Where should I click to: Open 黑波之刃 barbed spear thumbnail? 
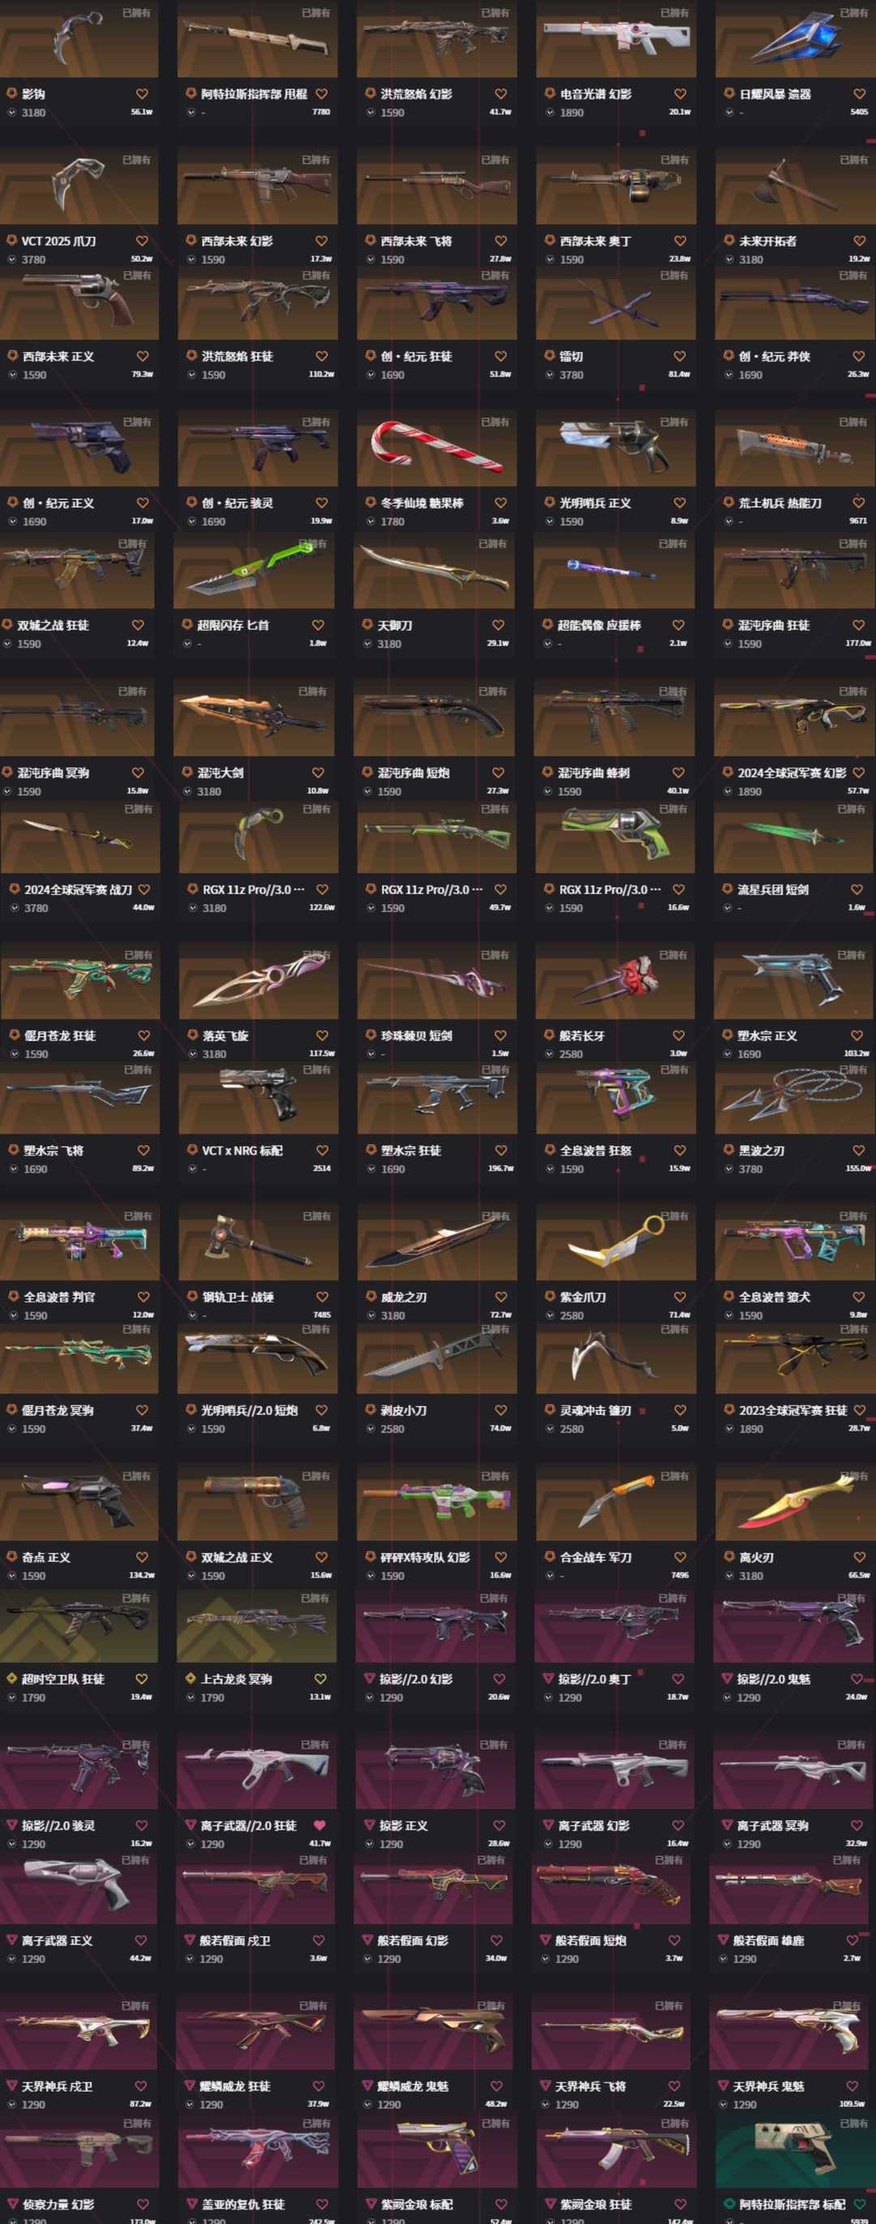[x=794, y=1095]
